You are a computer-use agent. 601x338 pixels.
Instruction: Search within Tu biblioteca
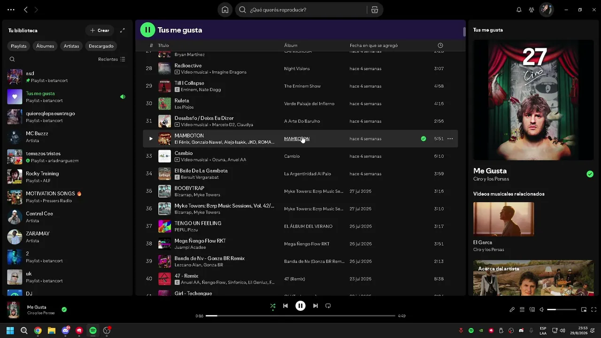click(x=12, y=59)
